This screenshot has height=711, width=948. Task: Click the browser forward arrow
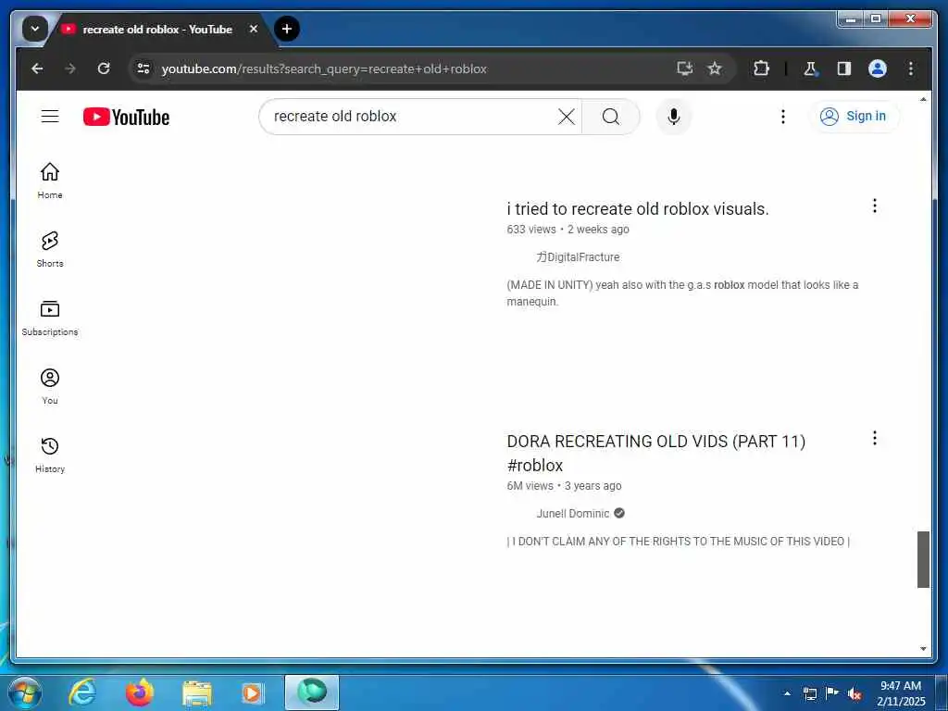click(70, 69)
